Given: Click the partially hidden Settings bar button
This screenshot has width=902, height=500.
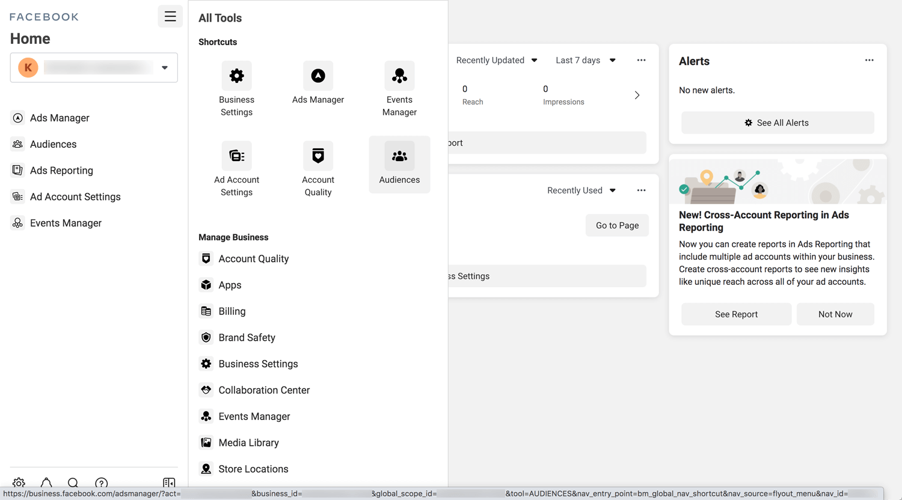Looking at the screenshot, I should coord(547,276).
